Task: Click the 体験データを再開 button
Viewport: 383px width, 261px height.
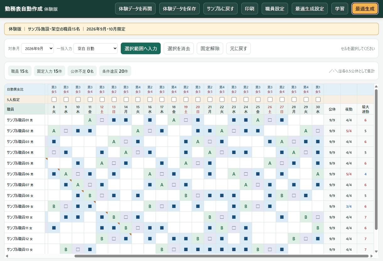Action: tap(135, 8)
